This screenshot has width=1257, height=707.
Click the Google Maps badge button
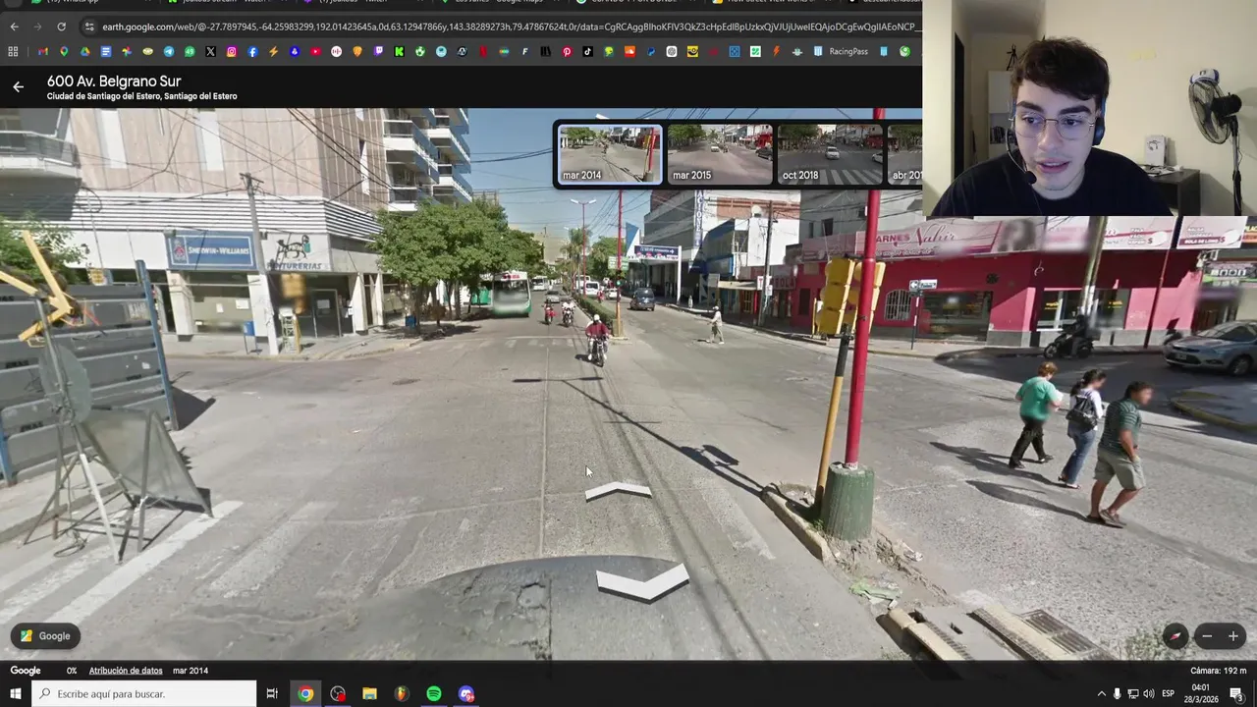click(46, 636)
